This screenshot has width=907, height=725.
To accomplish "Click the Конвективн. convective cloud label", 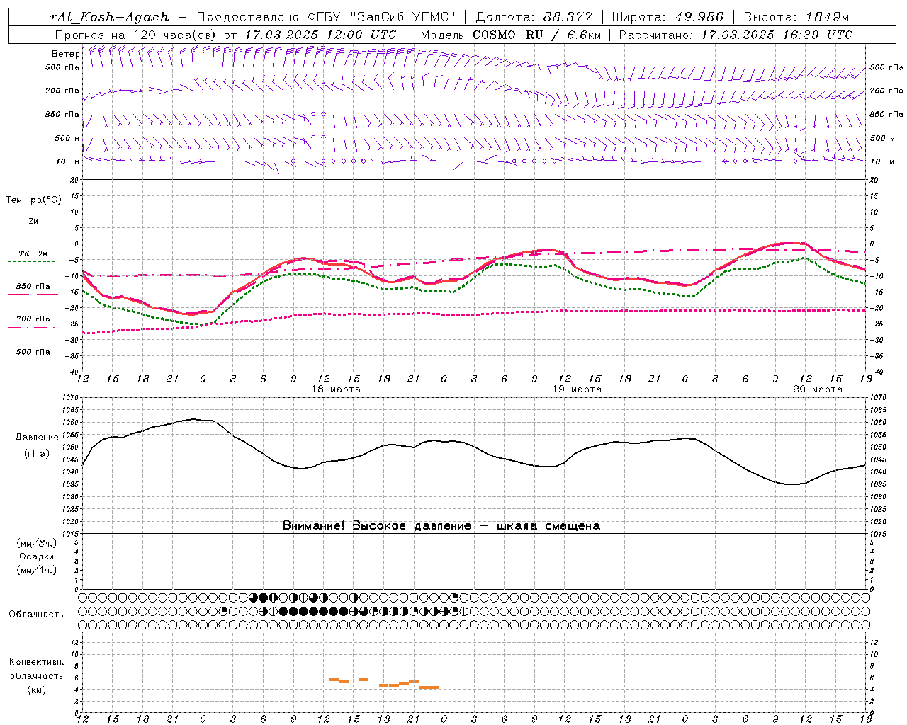I will pyautogui.click(x=37, y=662).
